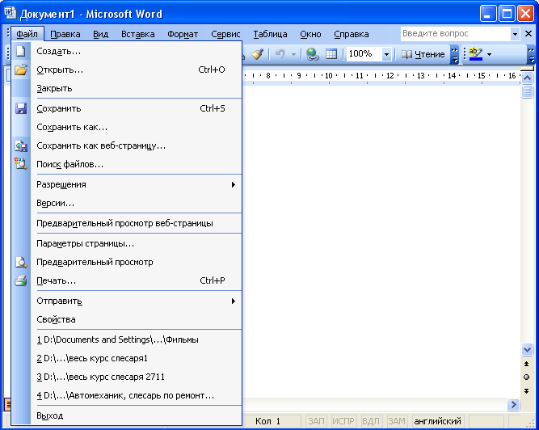Open the Формат menu
Viewport: 539px width, 430px height.
click(183, 34)
